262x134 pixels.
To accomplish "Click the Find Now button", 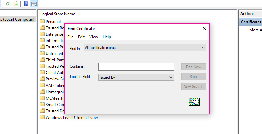I will click(x=193, y=67).
